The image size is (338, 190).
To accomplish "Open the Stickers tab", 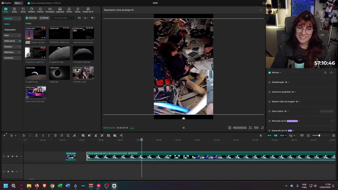I will (x=32, y=10).
